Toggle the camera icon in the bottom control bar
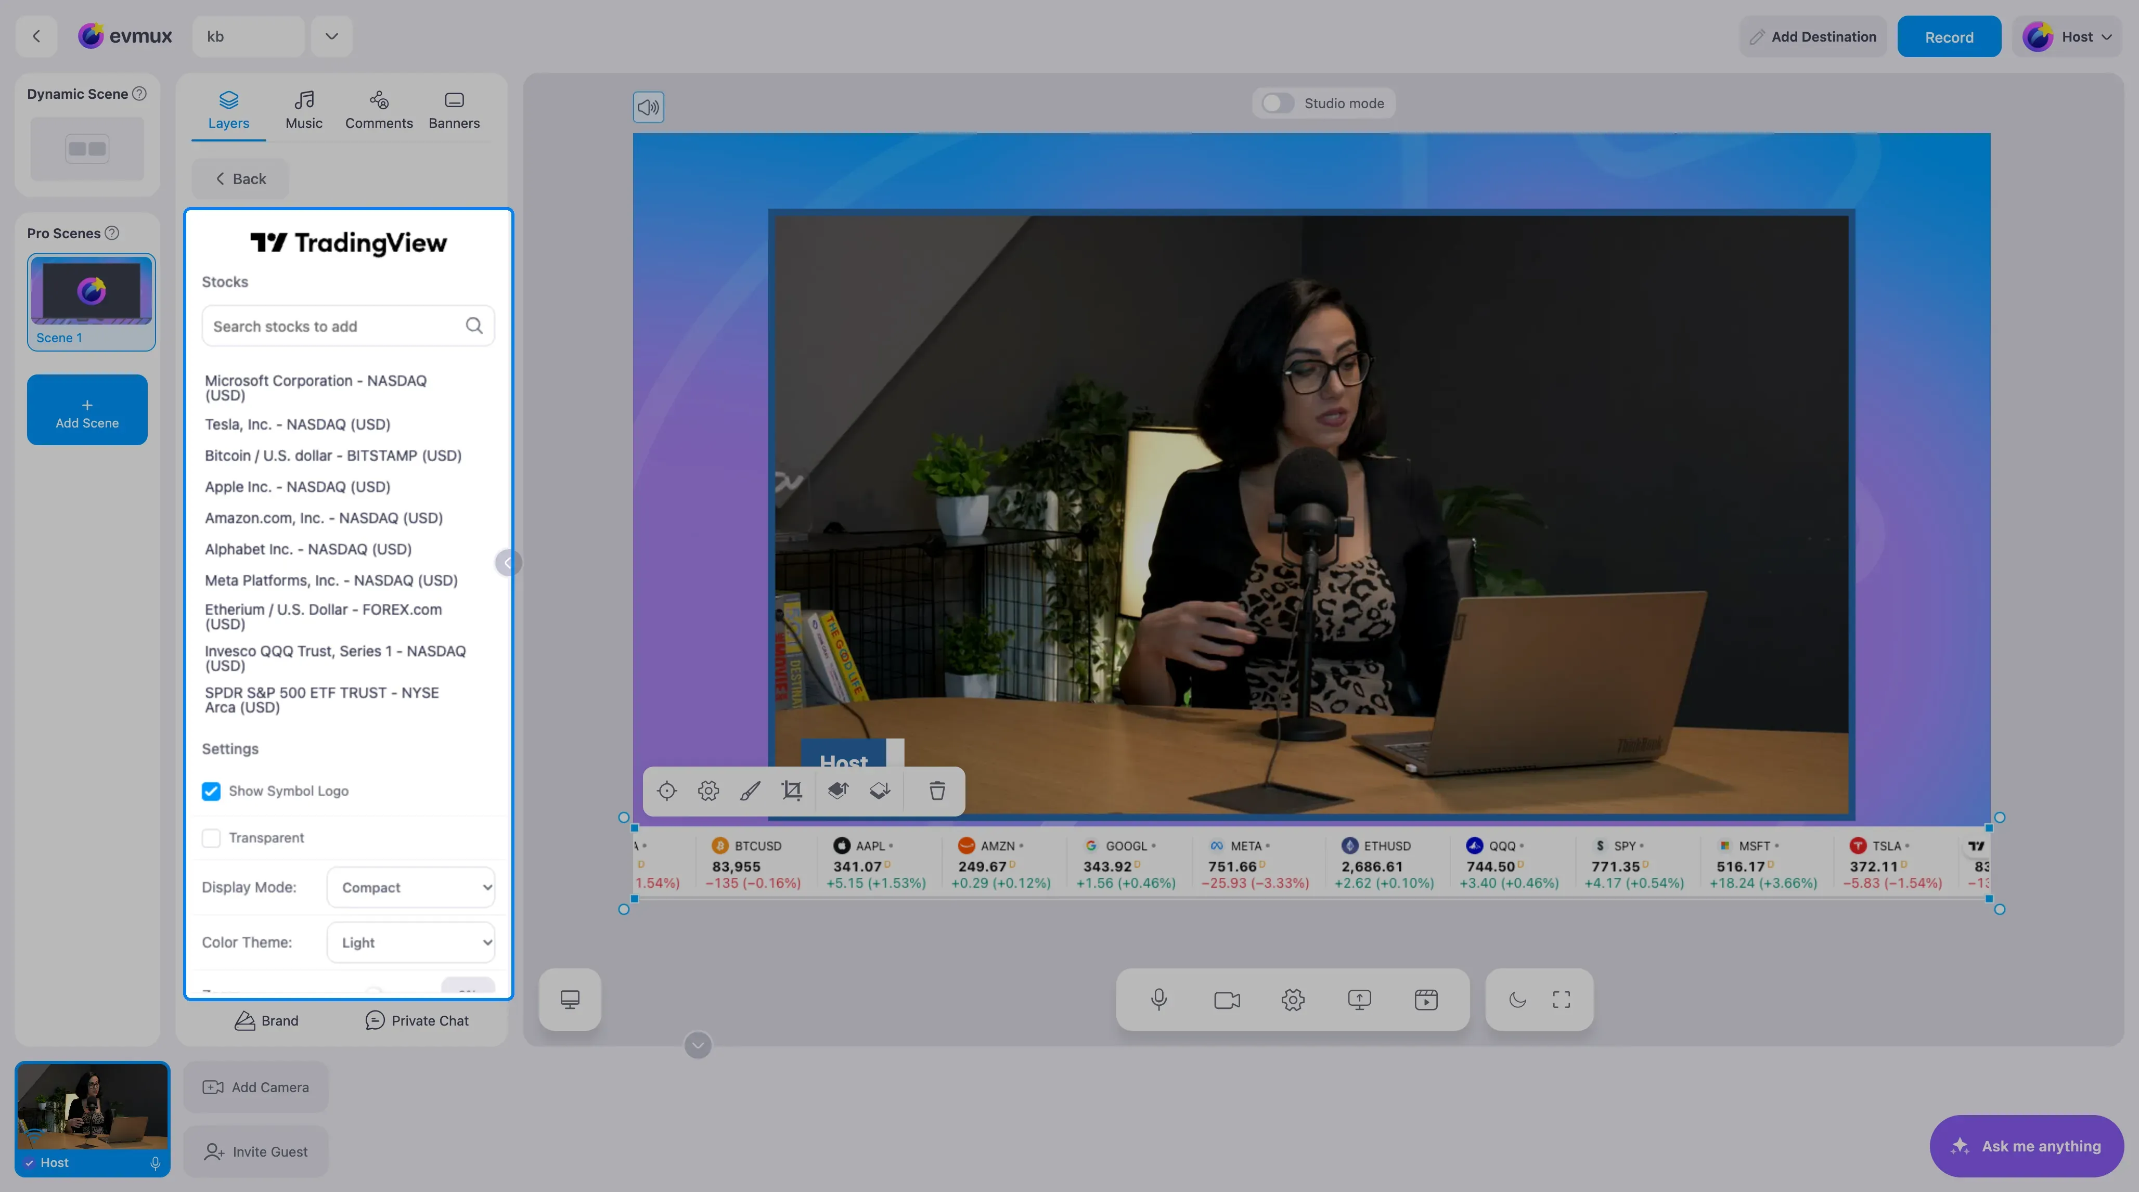Image resolution: width=2139 pixels, height=1192 pixels. pyautogui.click(x=1227, y=1000)
